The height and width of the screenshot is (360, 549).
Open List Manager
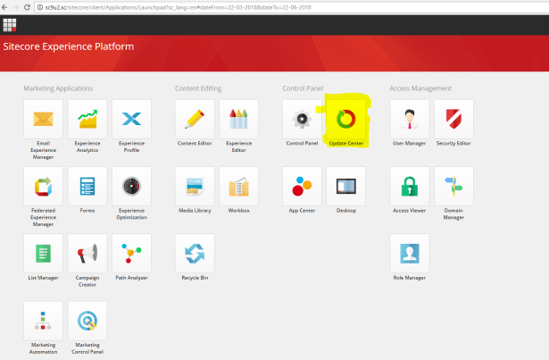tap(44, 254)
